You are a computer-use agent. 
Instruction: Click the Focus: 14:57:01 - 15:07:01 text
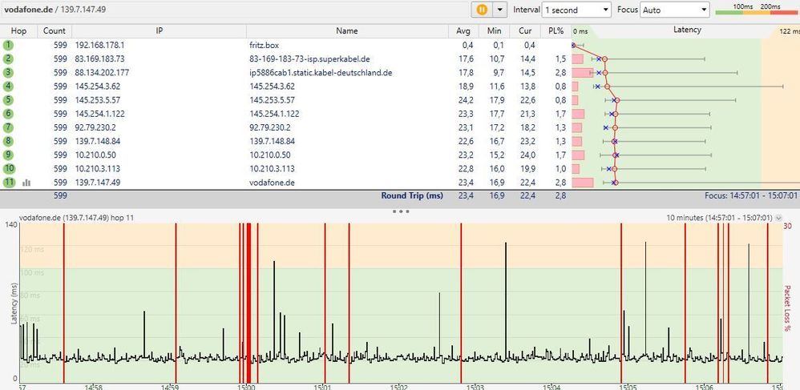coord(750,195)
